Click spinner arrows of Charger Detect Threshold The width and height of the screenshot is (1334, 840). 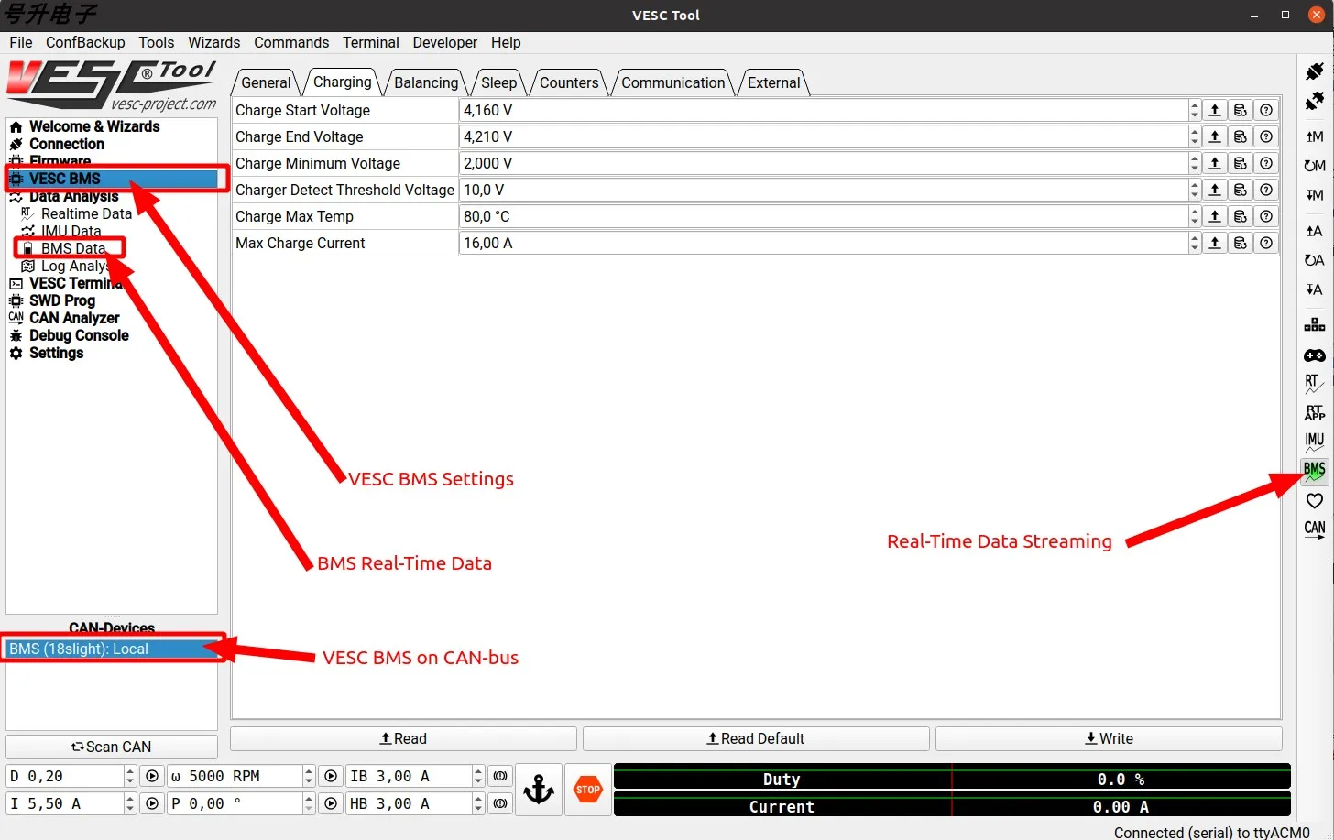pos(1195,190)
